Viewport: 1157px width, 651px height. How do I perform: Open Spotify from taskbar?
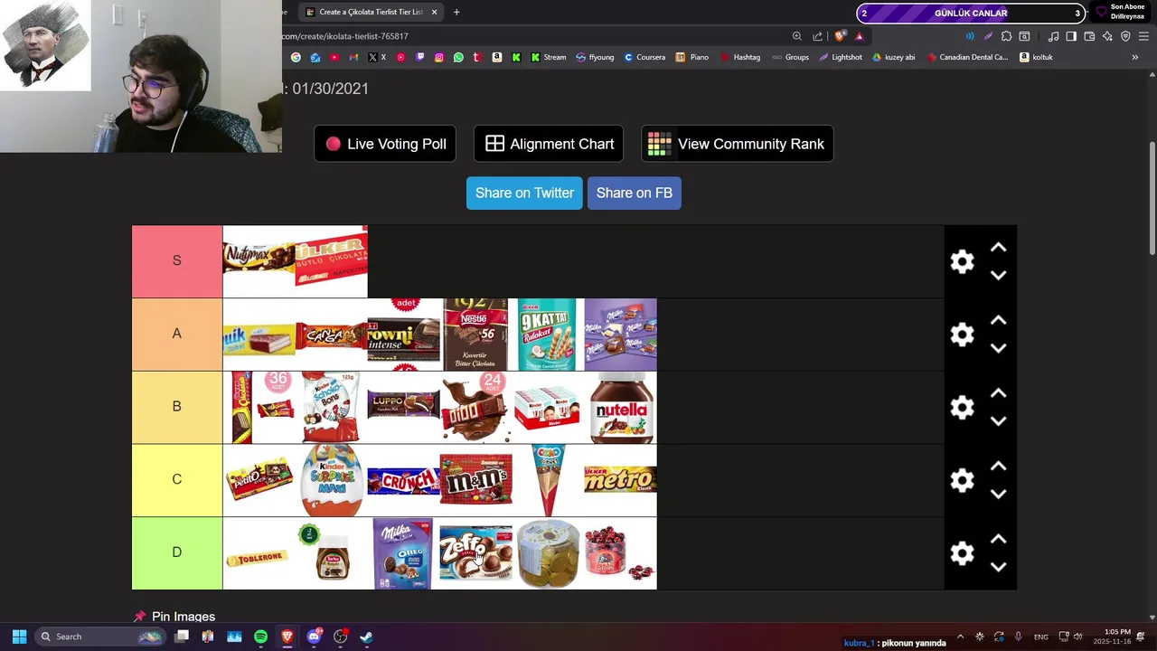point(260,637)
